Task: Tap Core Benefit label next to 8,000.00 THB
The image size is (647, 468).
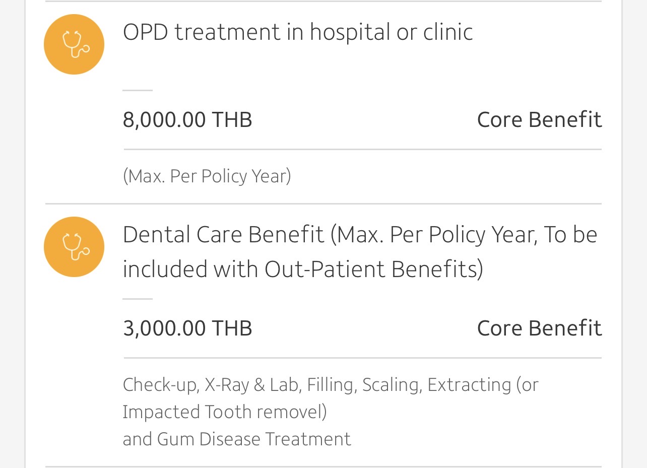Action: tap(539, 120)
